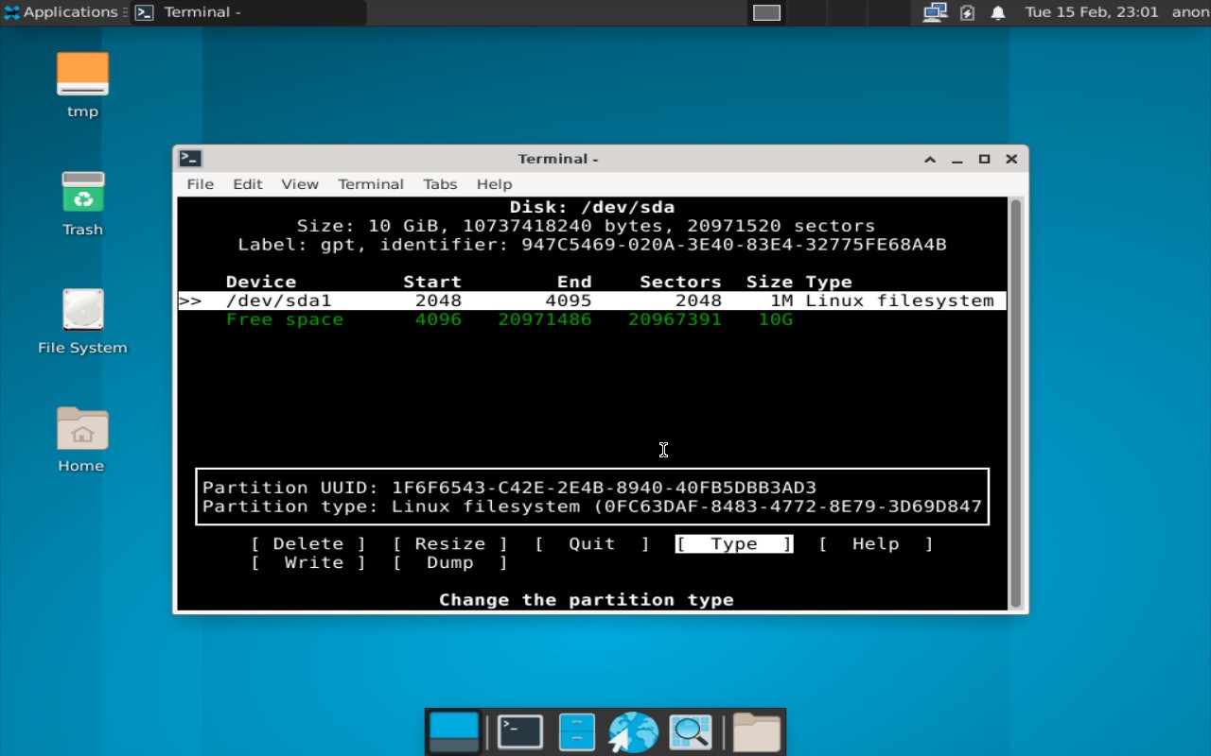Click the Partition type line
This screenshot has width=1211, height=756.
[592, 507]
